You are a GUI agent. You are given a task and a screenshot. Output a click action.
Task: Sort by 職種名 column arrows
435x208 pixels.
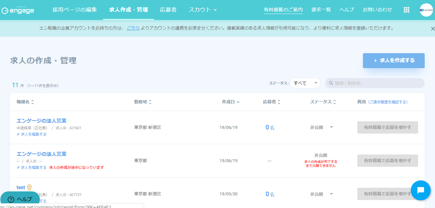coord(33,102)
